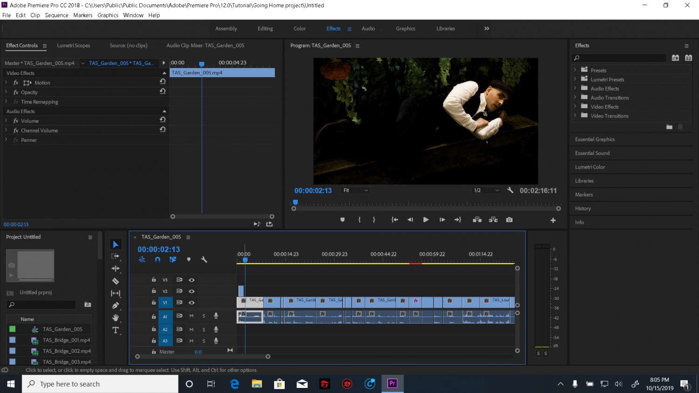Image resolution: width=699 pixels, height=393 pixels.
Task: Reset the Motion effect parameters
Action: 163,81
